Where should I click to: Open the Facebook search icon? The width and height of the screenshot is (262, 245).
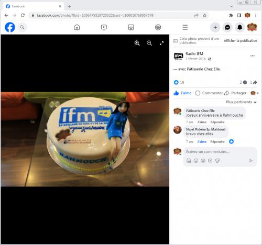22,27
